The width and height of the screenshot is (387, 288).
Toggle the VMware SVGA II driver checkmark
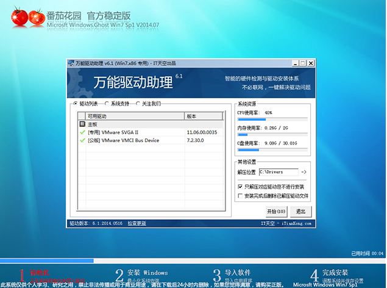pyautogui.click(x=82, y=132)
